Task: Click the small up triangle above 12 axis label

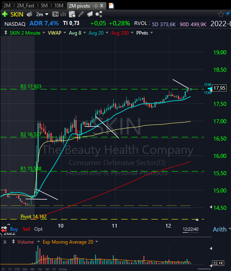Action: coord(197,220)
